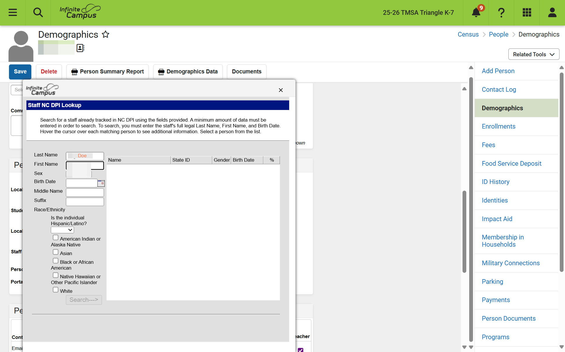Click the Search---> button

[84, 300]
